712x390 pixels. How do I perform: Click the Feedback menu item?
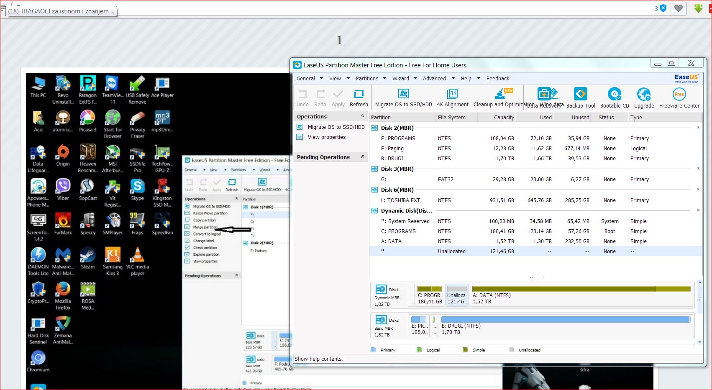(x=498, y=79)
